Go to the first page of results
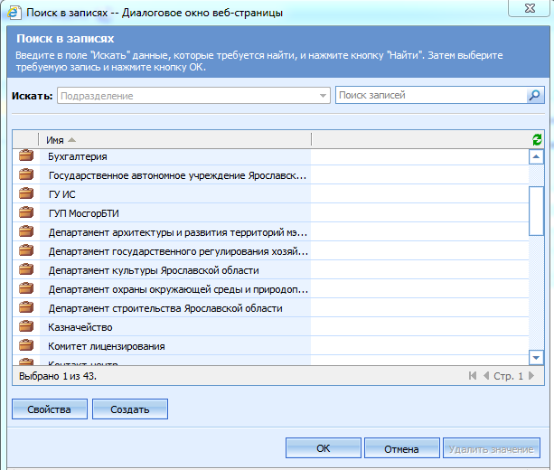This screenshot has width=554, height=470. [x=472, y=376]
